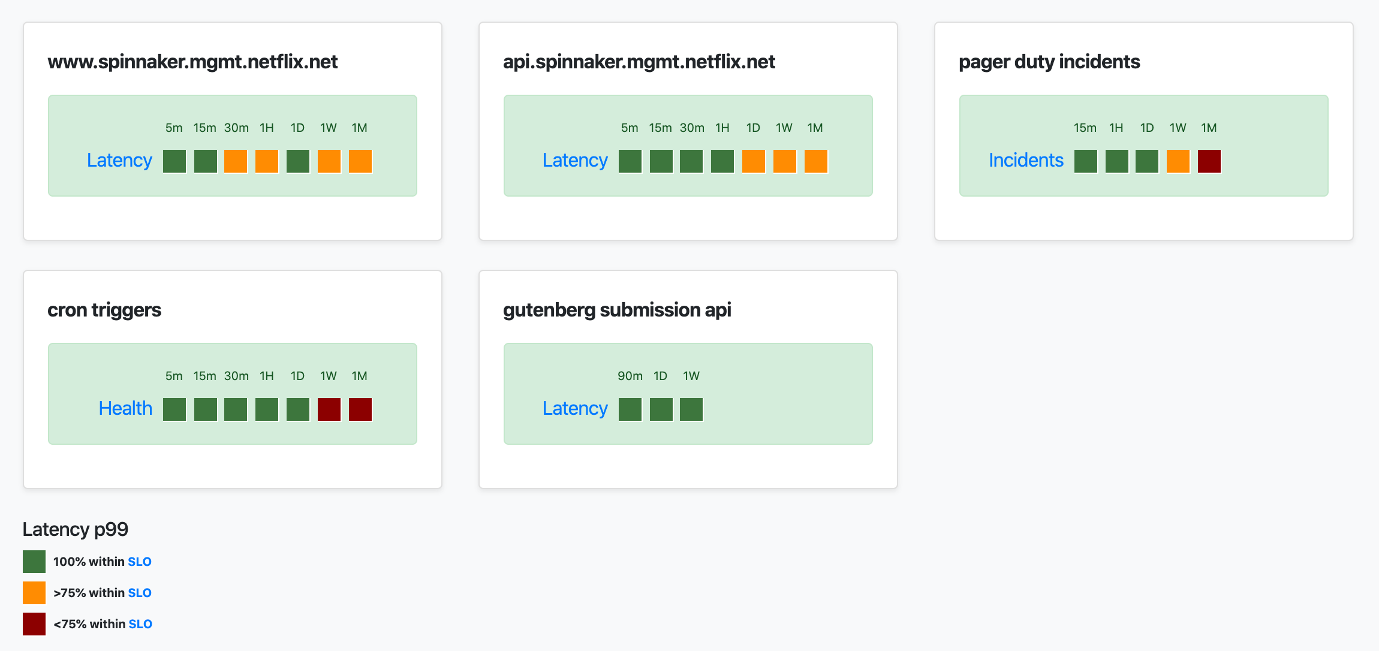
Task: Click the dark red legend color swatch
Action: click(34, 624)
